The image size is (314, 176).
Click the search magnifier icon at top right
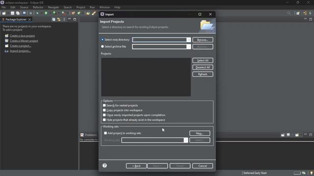click(289, 13)
